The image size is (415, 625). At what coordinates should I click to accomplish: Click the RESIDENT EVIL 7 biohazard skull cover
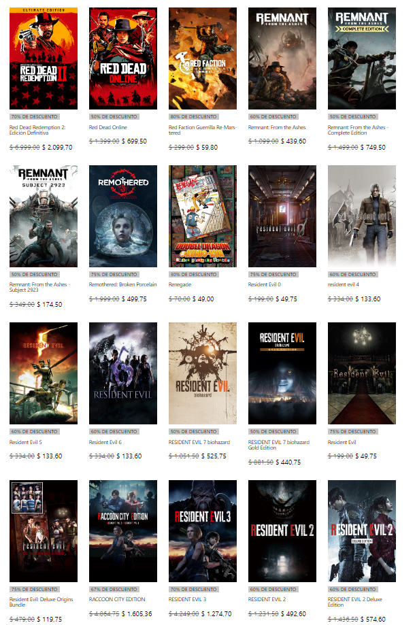pos(202,373)
